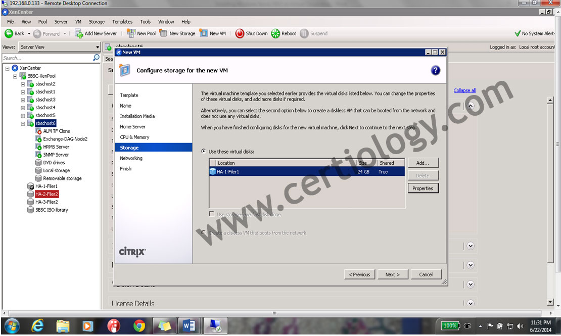Open the VM menu

[x=78, y=21]
